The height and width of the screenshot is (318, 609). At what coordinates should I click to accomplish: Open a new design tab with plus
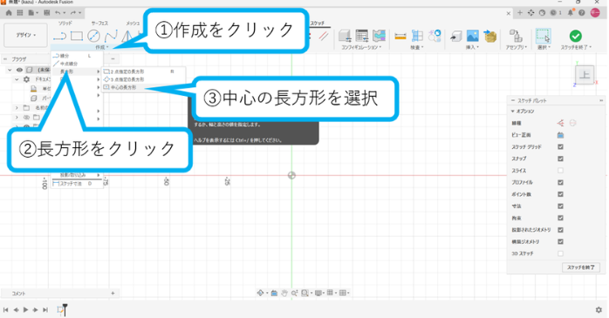pos(520,13)
